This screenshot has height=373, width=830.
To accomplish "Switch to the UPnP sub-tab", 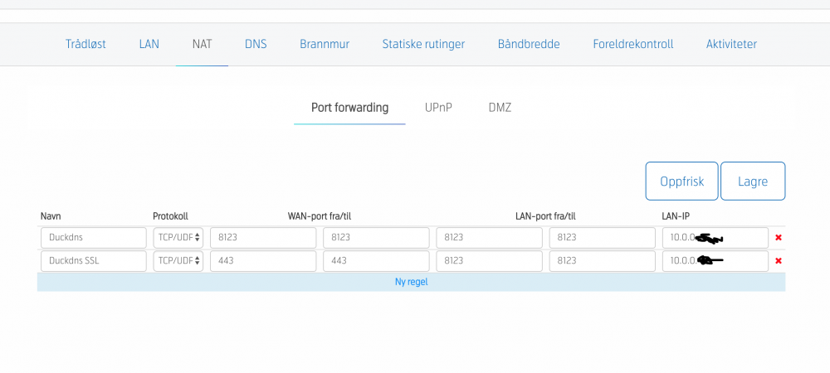I will pyautogui.click(x=438, y=108).
